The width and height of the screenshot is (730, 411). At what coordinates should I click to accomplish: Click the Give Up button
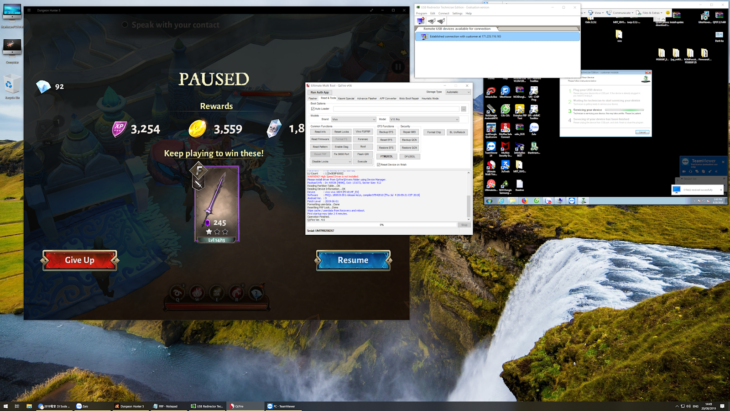tap(80, 260)
